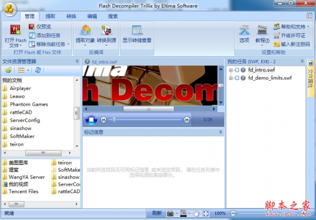This screenshot has width=316, height=220.
Task: Click file tree scroll up arrow
Action: (x=77, y=80)
